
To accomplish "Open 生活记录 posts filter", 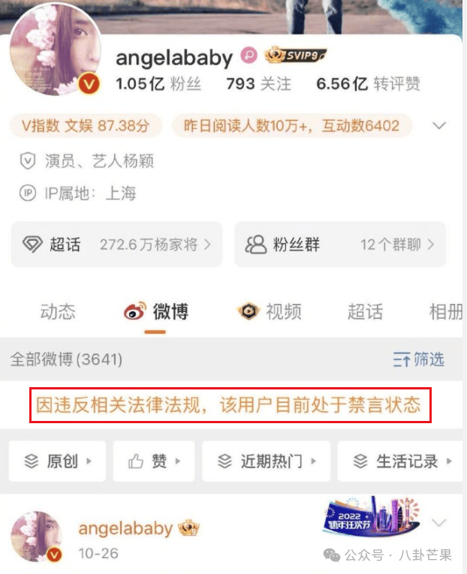I will (x=400, y=461).
